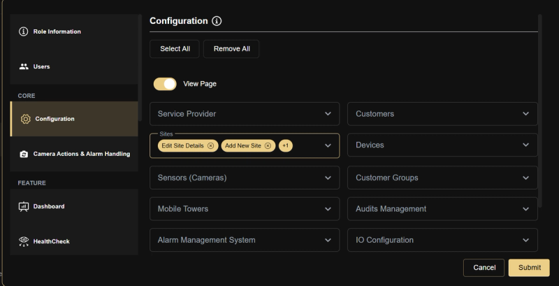Remove the Add New Site chip
The width and height of the screenshot is (559, 286).
coord(268,145)
